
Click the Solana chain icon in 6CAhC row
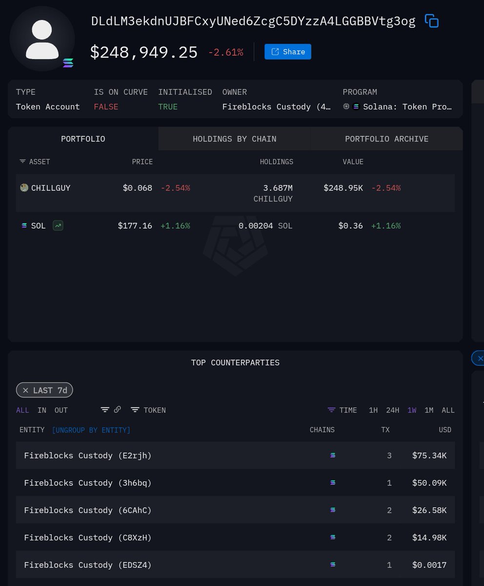(x=333, y=510)
